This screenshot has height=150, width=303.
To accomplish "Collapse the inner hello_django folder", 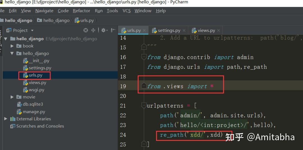I will click(x=12, y=53).
